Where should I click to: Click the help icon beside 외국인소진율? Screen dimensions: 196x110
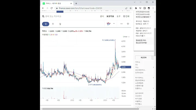(x=150, y=17)
